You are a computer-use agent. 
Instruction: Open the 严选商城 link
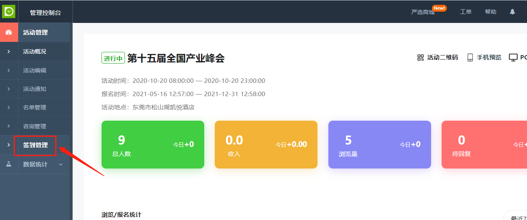click(x=423, y=12)
